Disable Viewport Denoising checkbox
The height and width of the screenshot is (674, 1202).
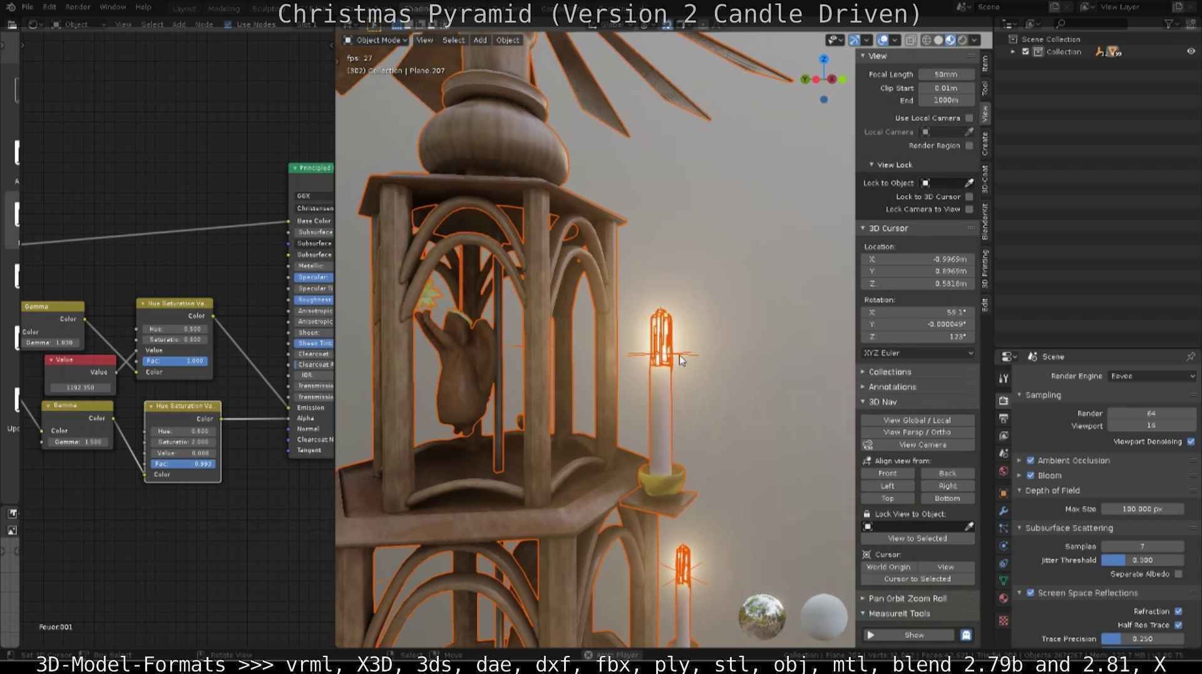click(x=1191, y=442)
